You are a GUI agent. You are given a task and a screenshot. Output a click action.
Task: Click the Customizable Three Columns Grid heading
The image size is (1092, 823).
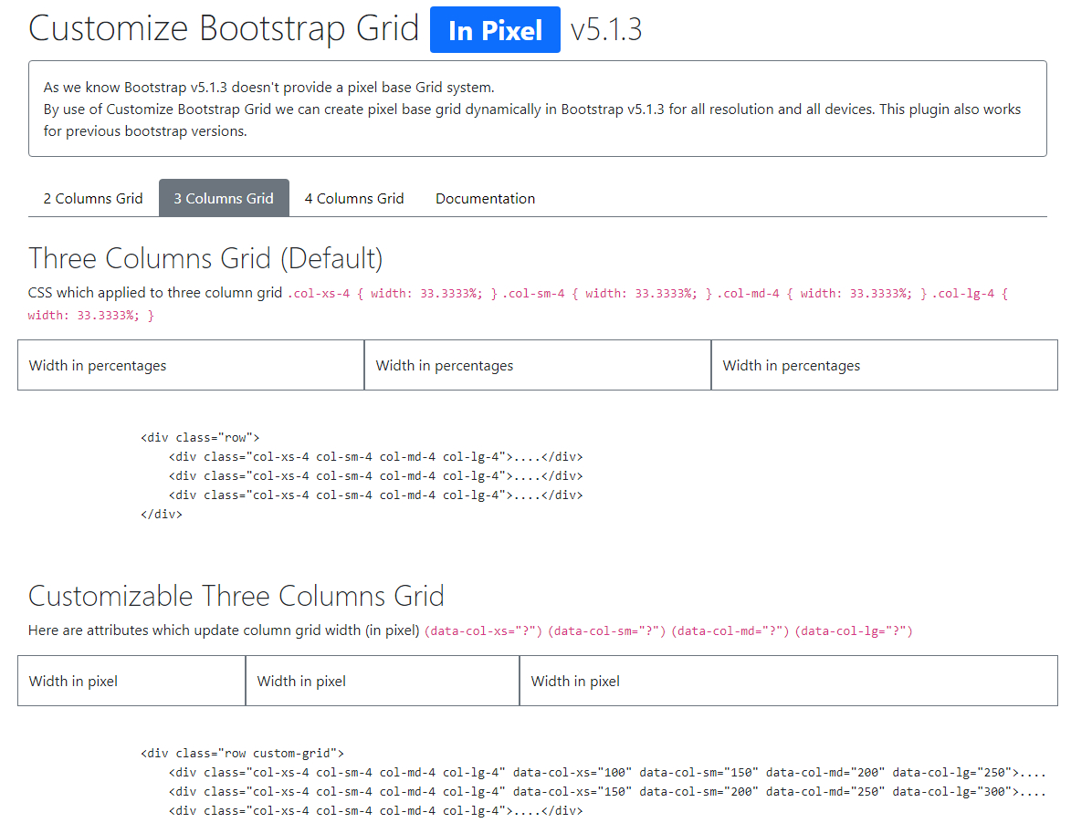[x=236, y=596]
